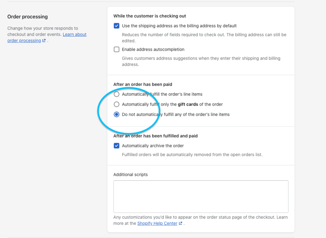Image resolution: width=326 pixels, height=238 pixels.
Task: Click the 'Enable address autocompletion' label text
Action: tap(153, 50)
